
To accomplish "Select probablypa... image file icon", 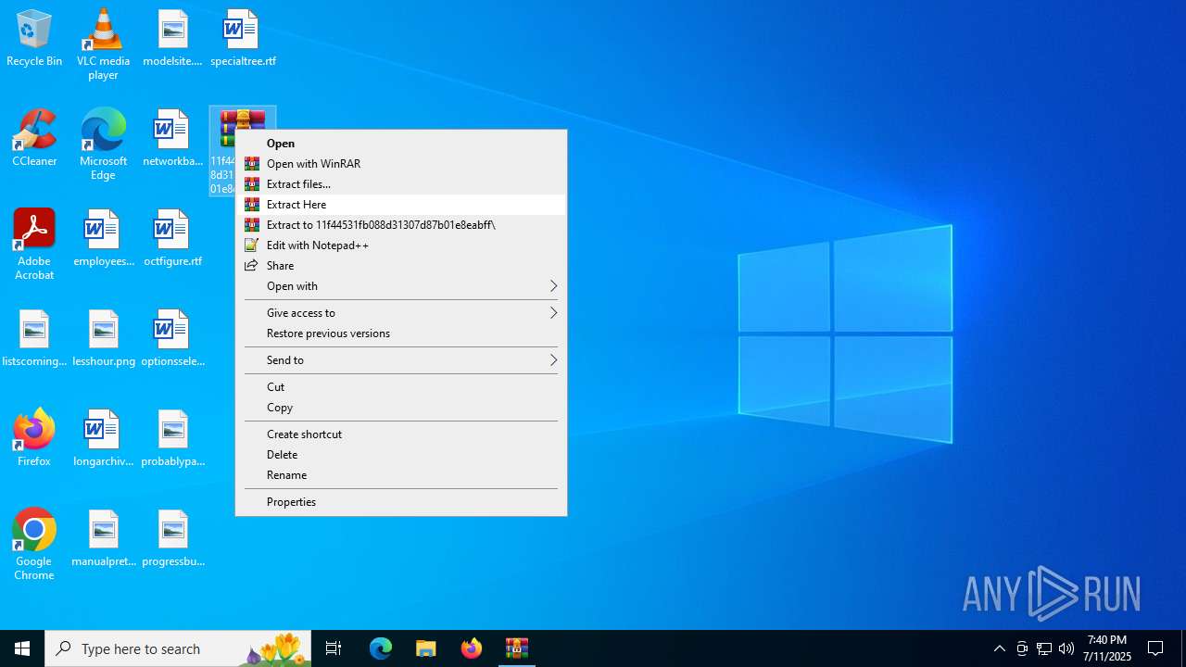I will (x=172, y=439).
